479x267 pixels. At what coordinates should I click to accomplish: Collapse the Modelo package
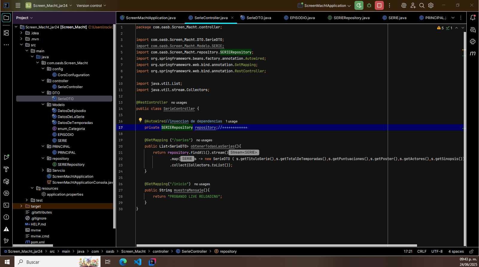[x=43, y=105]
